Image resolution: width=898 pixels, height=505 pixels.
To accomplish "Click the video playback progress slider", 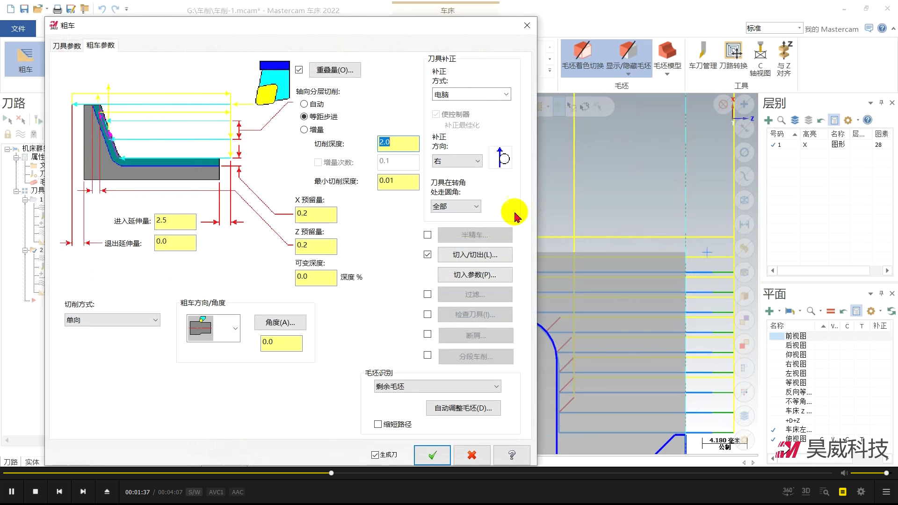I will tap(331, 473).
